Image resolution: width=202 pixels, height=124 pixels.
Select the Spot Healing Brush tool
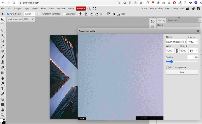pos(3,51)
